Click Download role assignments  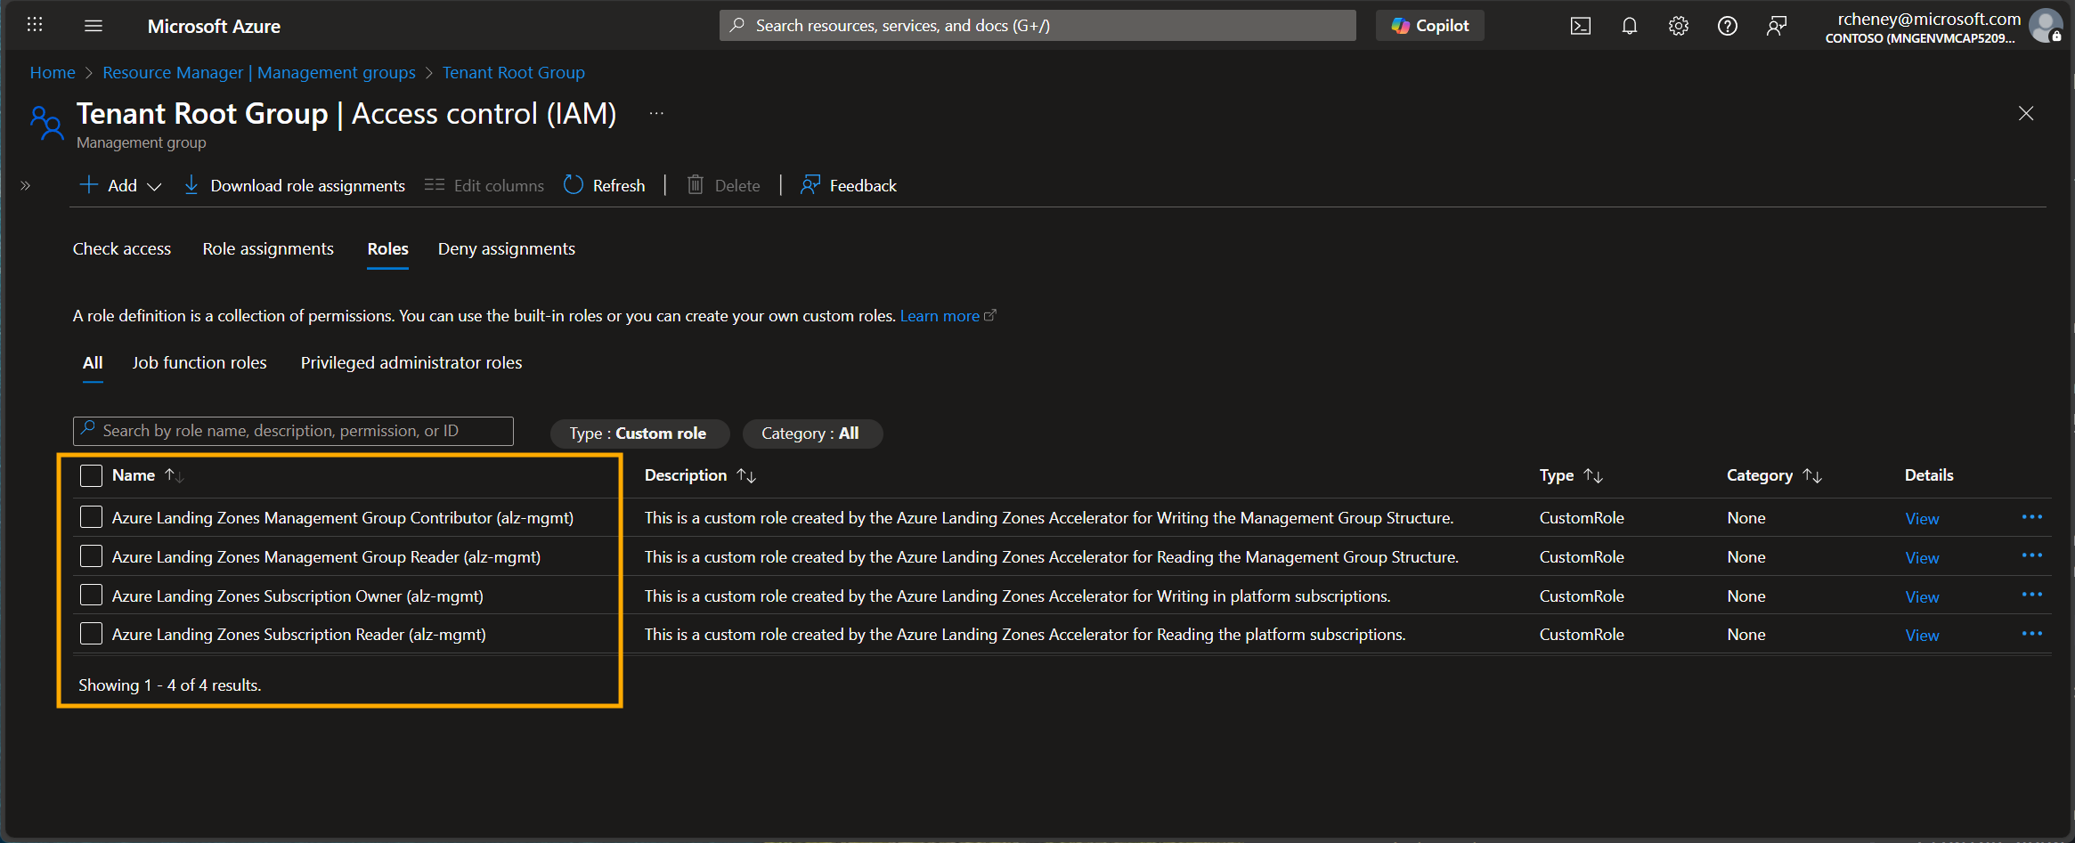pyautogui.click(x=295, y=185)
